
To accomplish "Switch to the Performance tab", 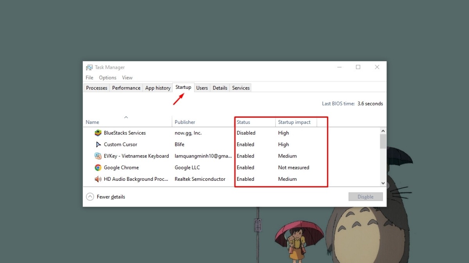I will (x=126, y=88).
